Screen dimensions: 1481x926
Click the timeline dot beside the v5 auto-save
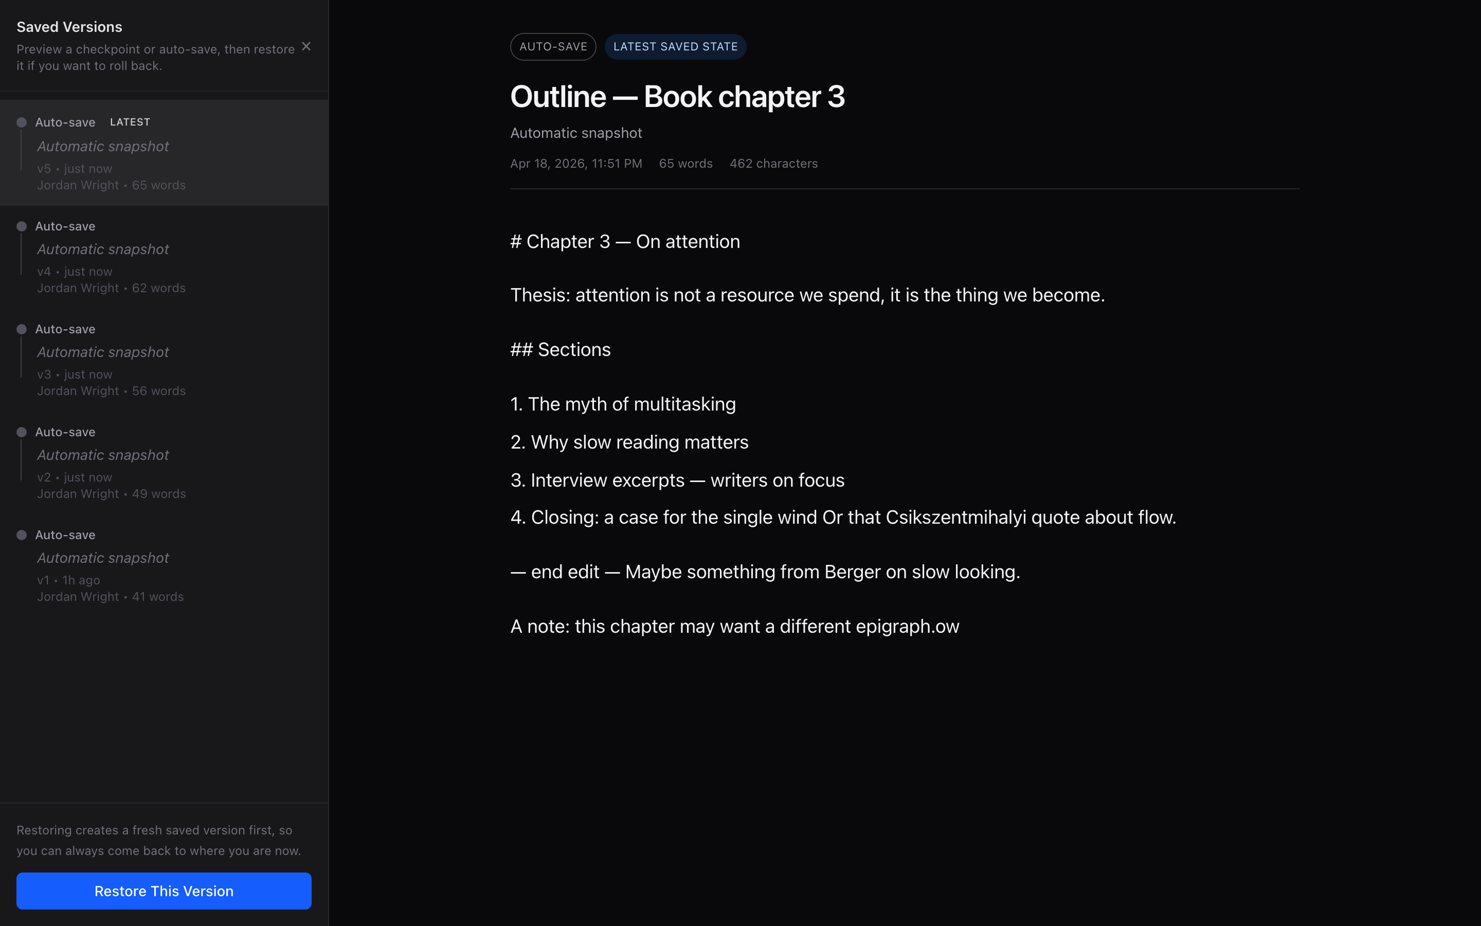click(22, 122)
